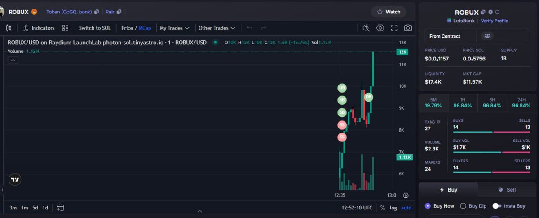Switch to the Buy tab
The image size is (539, 218).
448,190
